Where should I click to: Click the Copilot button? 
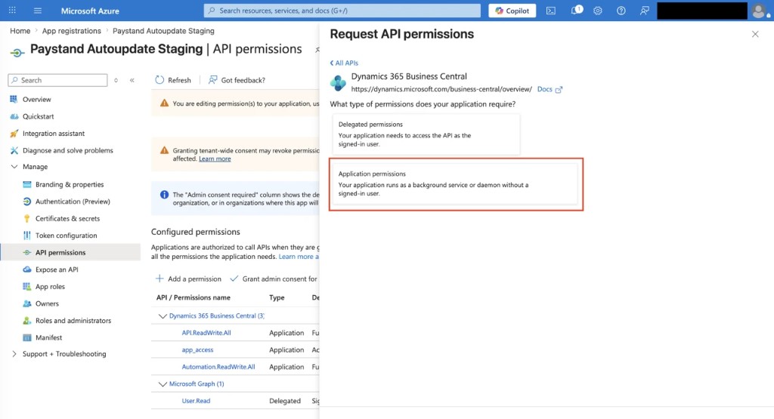pos(512,11)
